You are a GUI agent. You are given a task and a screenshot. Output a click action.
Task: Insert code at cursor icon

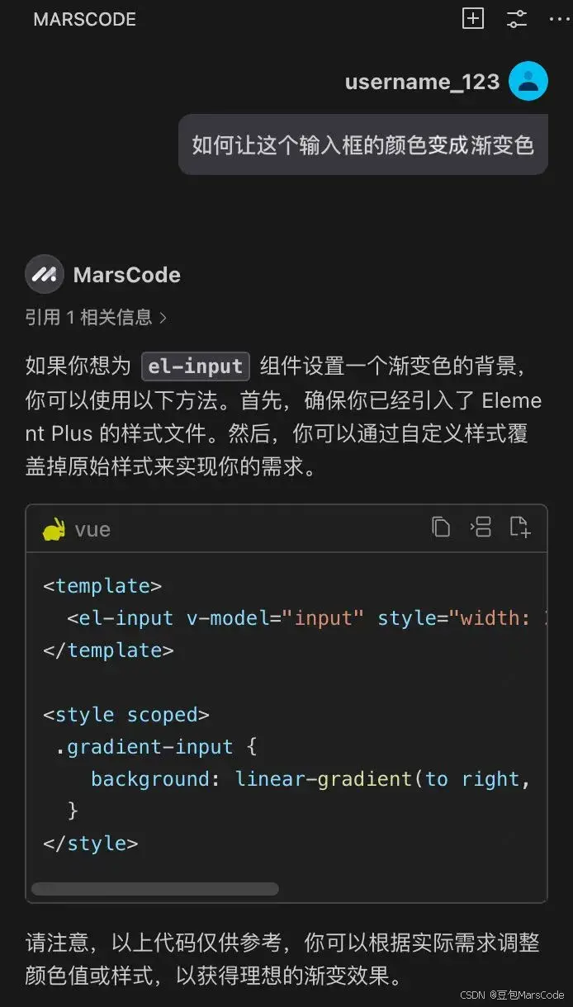click(481, 527)
